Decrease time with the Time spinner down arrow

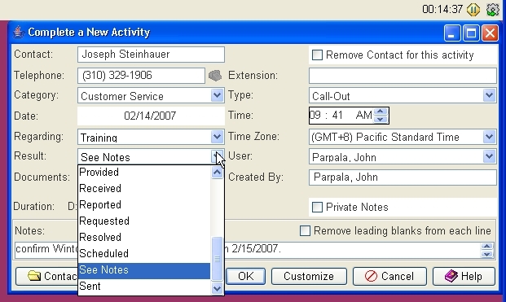pyautogui.click(x=381, y=119)
